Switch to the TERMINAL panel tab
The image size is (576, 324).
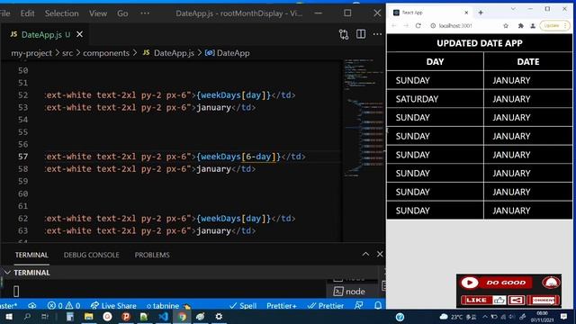(31, 255)
